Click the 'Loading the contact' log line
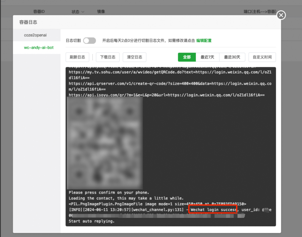 pyautogui.click(x=126, y=198)
